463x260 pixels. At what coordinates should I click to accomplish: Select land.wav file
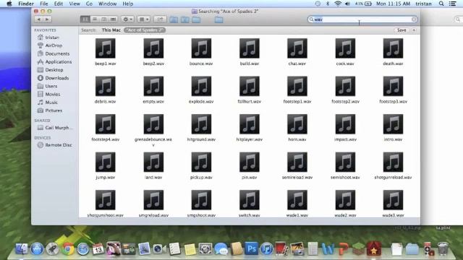[153, 162]
